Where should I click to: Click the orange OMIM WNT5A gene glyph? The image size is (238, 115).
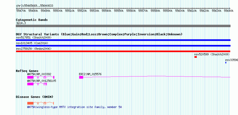41,103
